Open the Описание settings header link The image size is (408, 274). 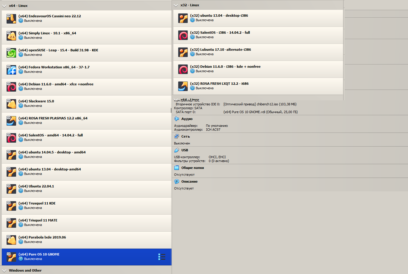click(190, 181)
